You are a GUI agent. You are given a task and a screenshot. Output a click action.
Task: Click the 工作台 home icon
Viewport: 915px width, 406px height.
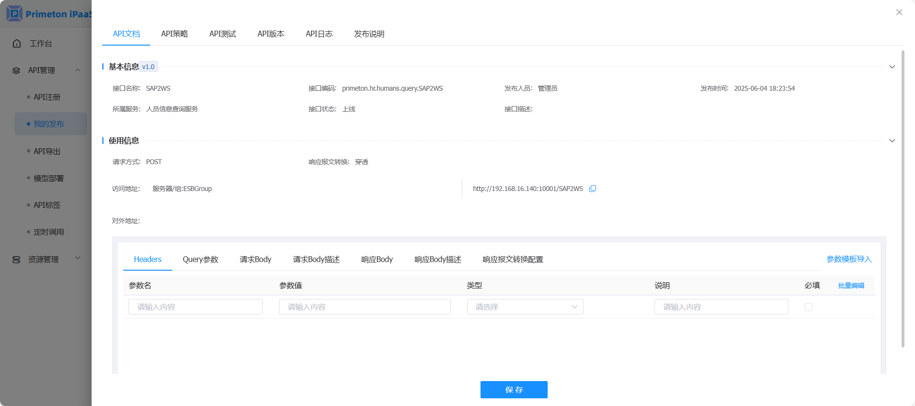click(x=17, y=44)
